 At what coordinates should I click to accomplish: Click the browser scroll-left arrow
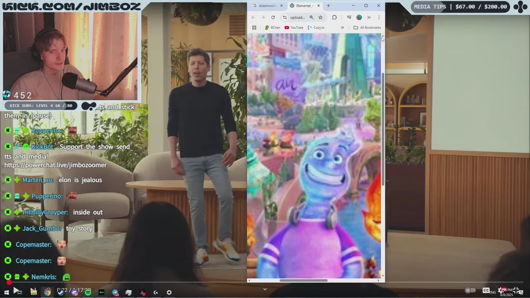(249, 281)
